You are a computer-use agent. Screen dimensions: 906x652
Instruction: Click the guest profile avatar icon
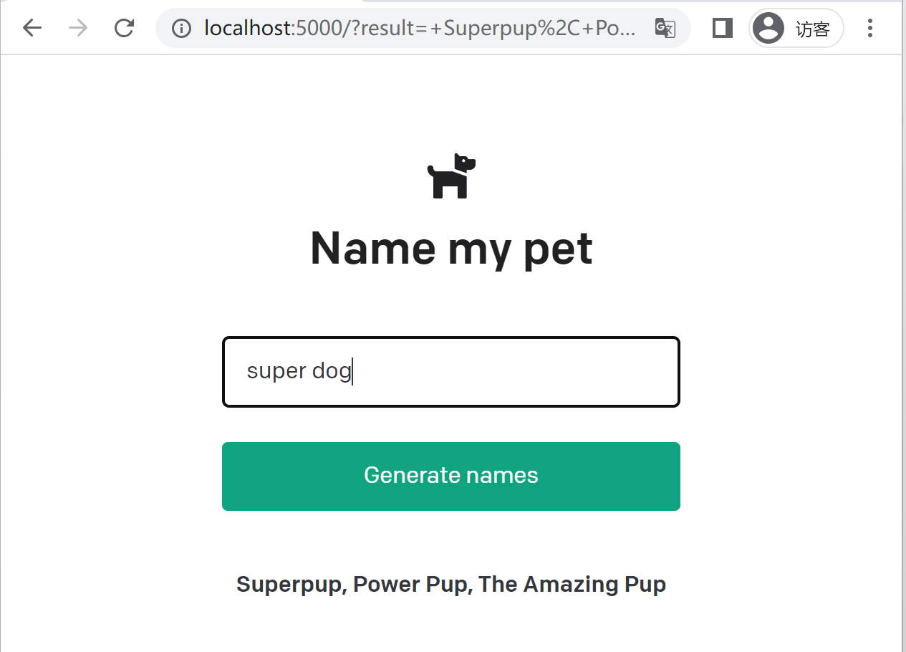click(x=768, y=28)
